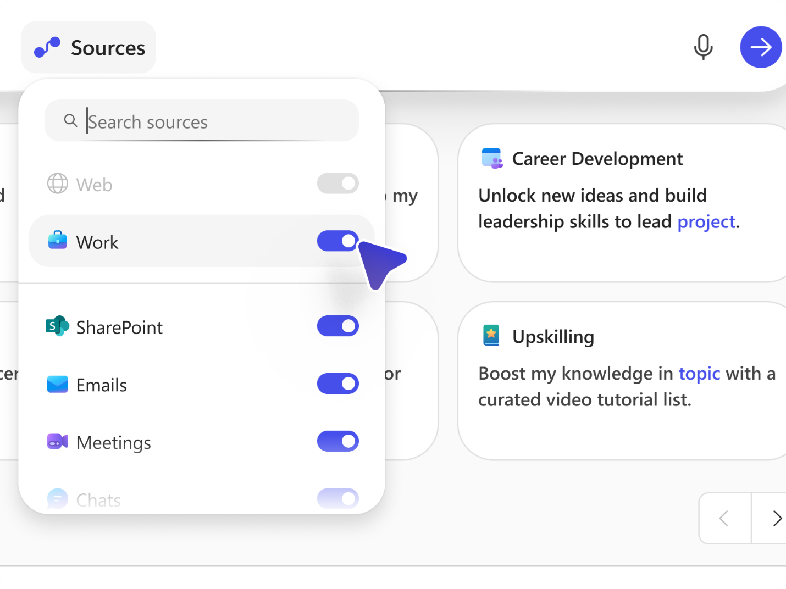Screen dimensions: 786x589
Task: Click the Emails envelope icon
Action: pyautogui.click(x=57, y=384)
